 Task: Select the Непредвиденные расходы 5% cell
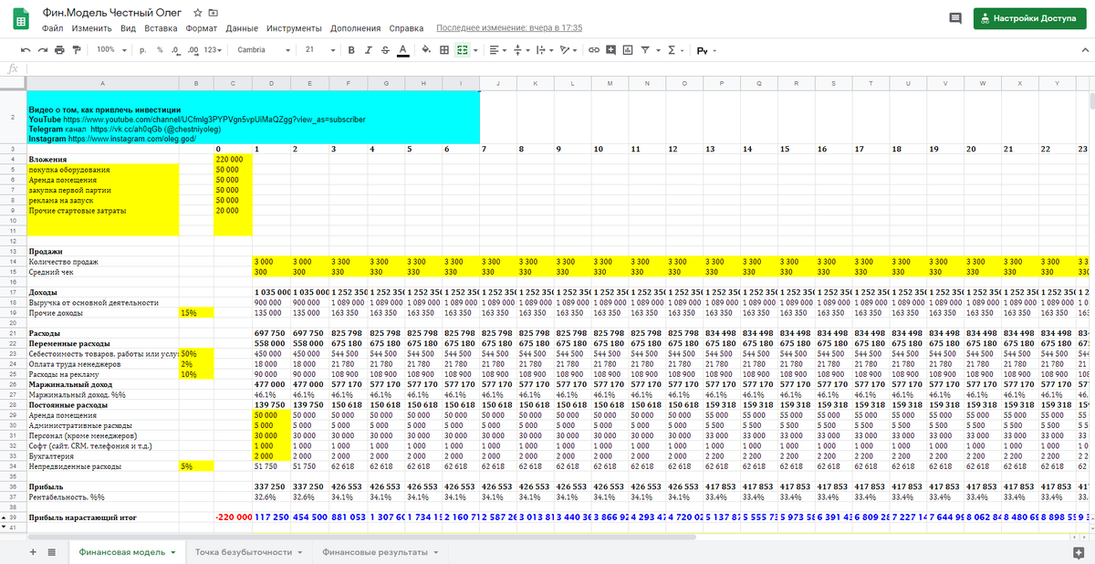click(196, 467)
